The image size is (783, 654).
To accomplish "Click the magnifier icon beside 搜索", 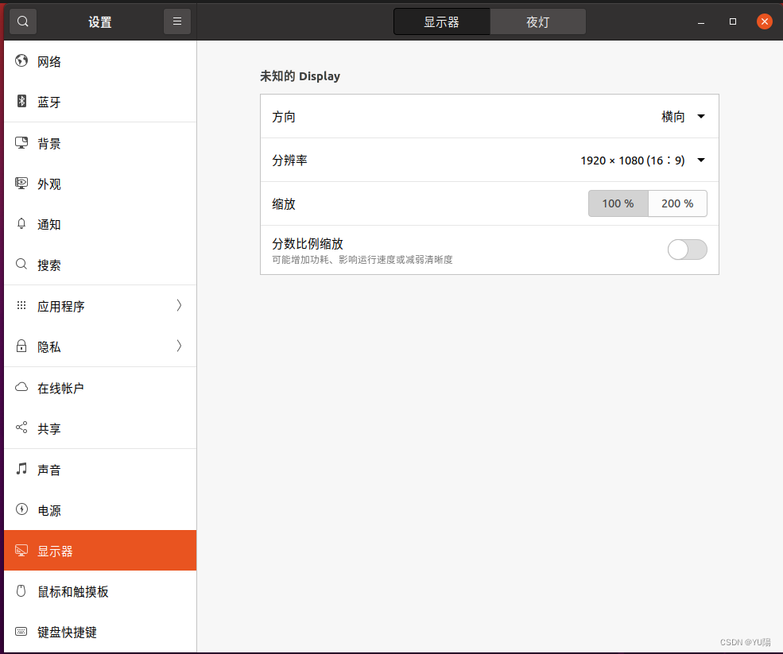I will [x=21, y=264].
